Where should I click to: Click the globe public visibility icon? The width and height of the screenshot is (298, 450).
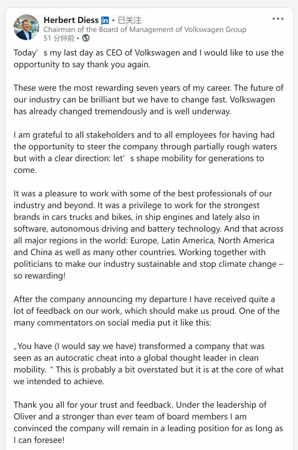click(x=86, y=38)
